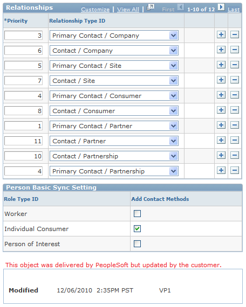Add row after Contact / Partnership

pyautogui.click(x=221, y=155)
